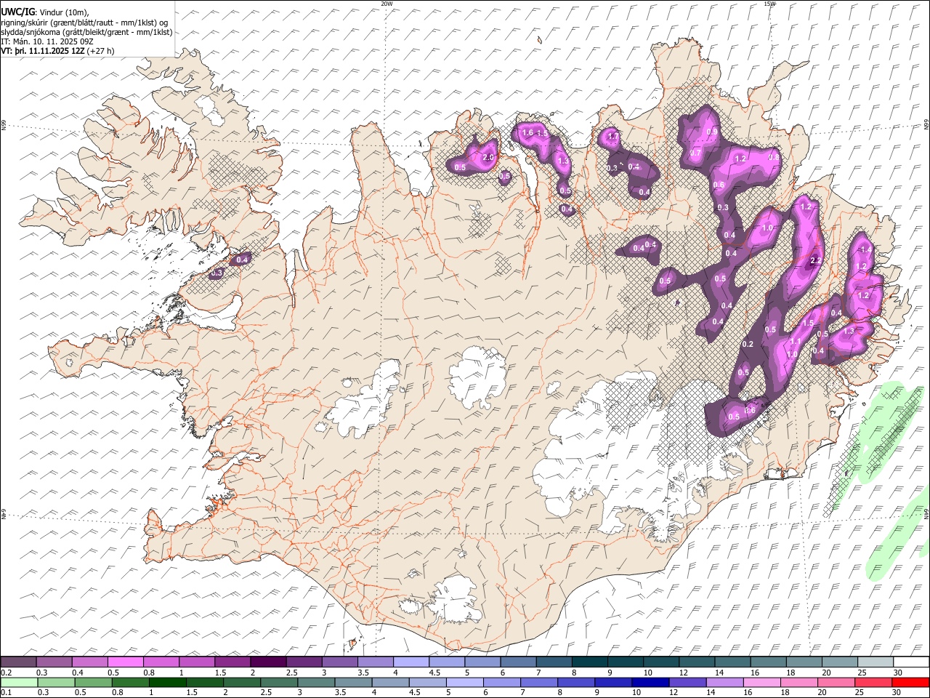Click the 0.1 label in the rain legend
930x698 pixels.
[5, 692]
